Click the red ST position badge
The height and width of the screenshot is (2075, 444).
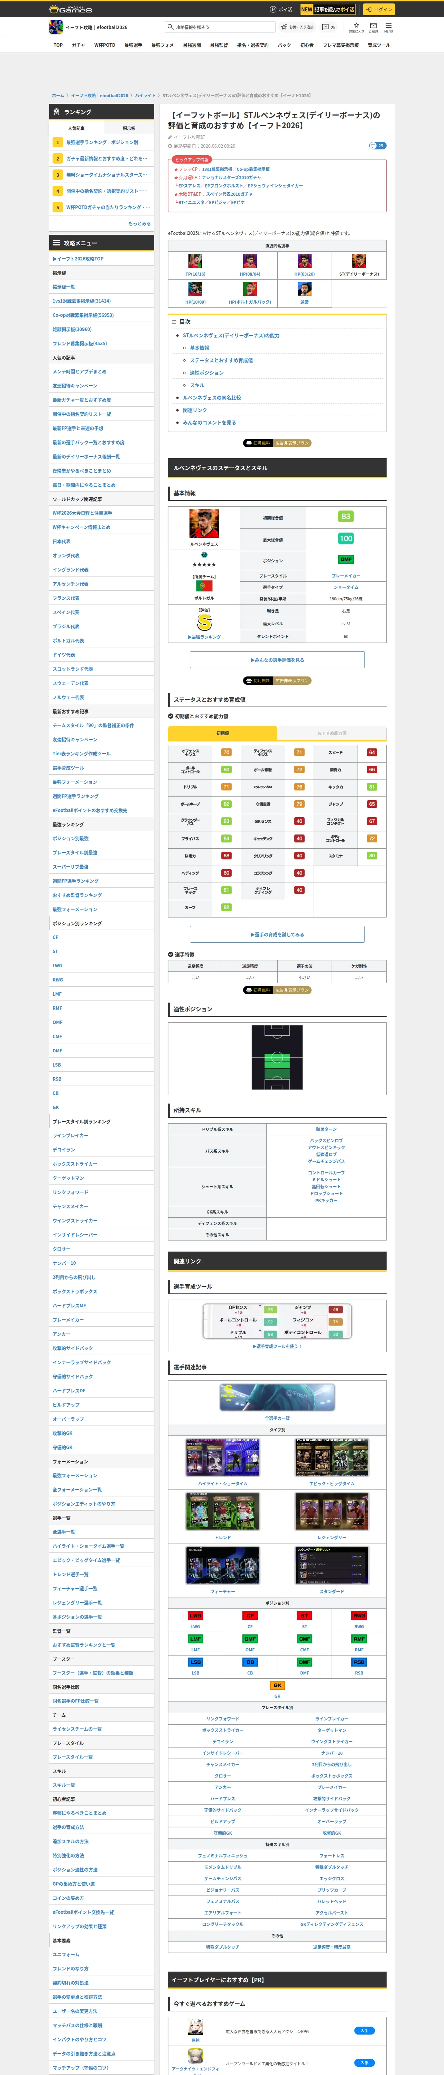point(305,1616)
